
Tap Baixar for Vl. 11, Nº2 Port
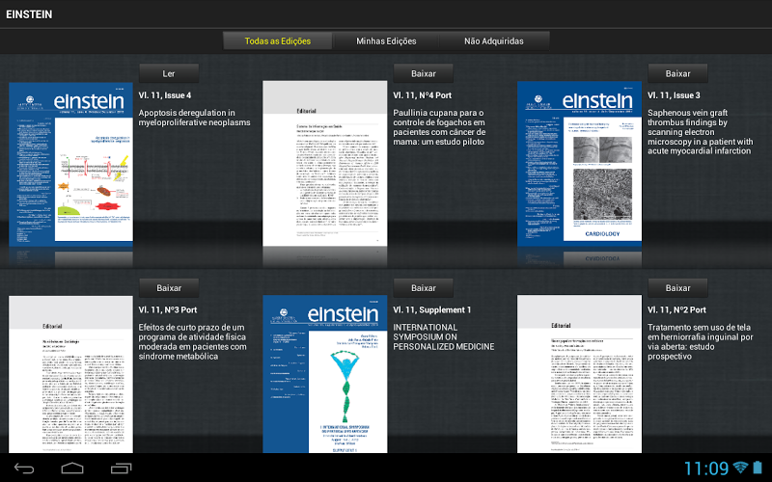tap(678, 288)
